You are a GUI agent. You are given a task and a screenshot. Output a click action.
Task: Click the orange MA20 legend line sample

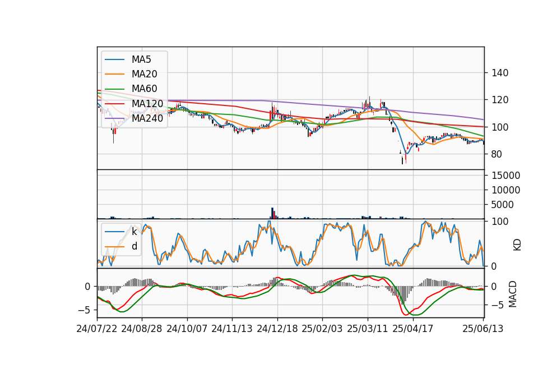(114, 74)
